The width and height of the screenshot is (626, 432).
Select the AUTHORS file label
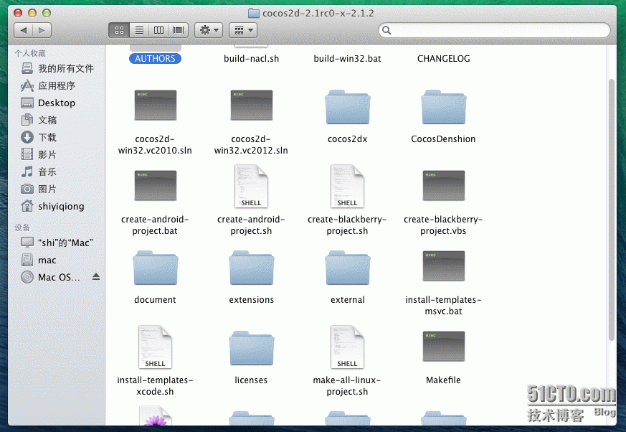(x=155, y=58)
